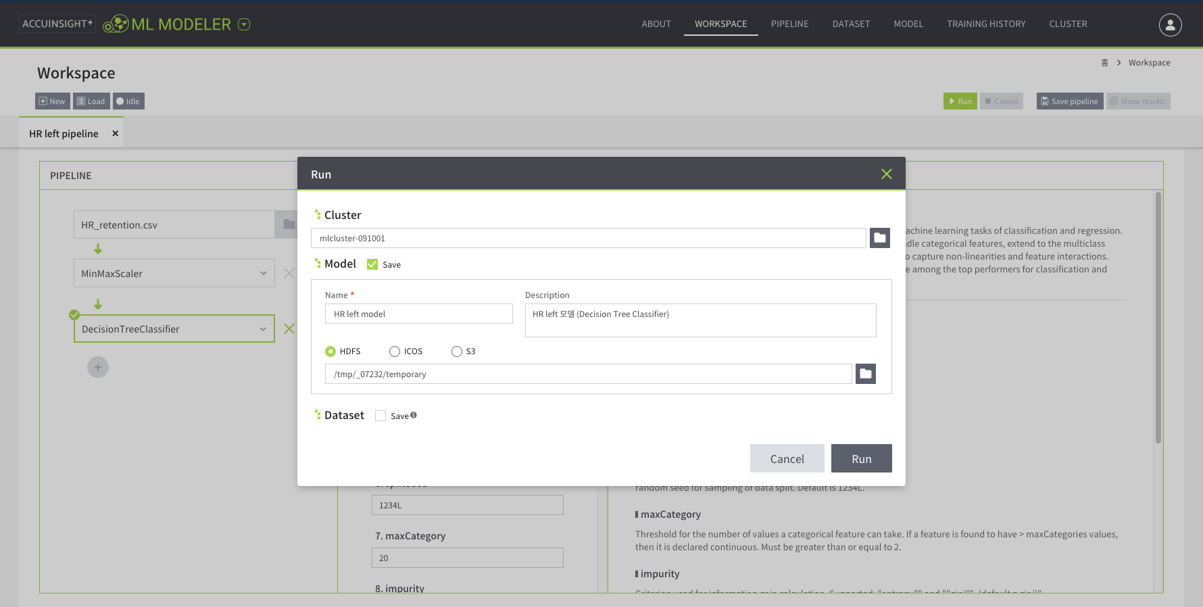The image size is (1203, 607).
Task: Click the Show results button
Action: (x=1138, y=101)
